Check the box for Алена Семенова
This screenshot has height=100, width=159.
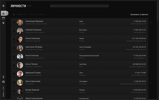(x=14, y=39)
